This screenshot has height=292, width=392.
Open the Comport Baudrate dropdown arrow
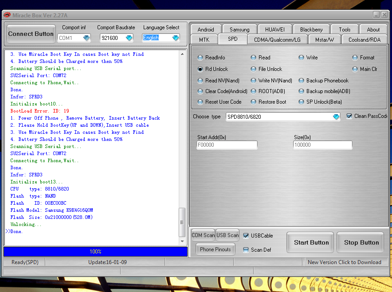click(129, 38)
